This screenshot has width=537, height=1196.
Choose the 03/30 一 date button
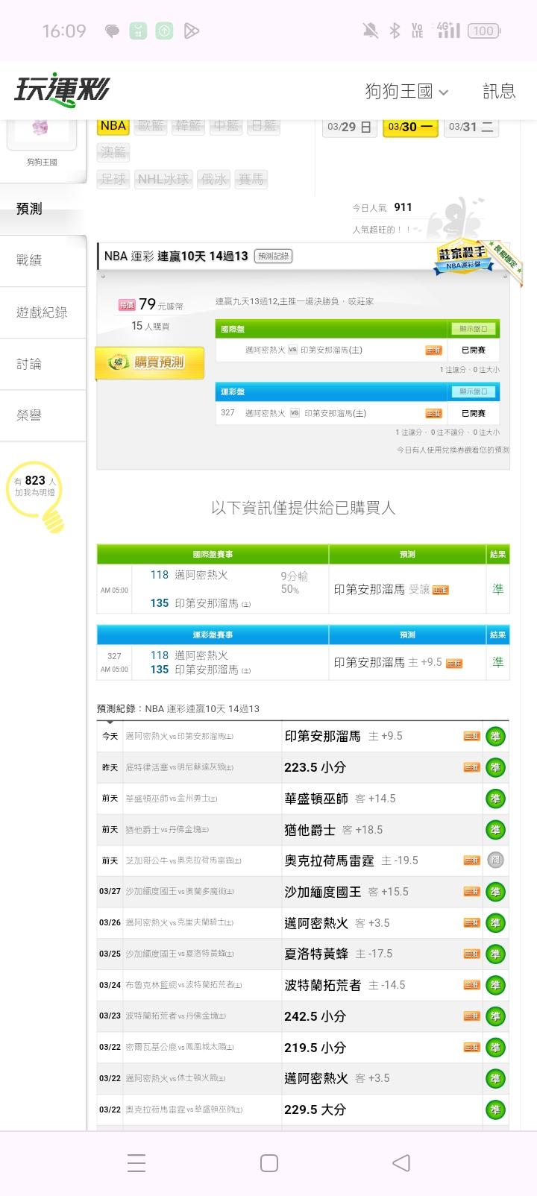[410, 127]
